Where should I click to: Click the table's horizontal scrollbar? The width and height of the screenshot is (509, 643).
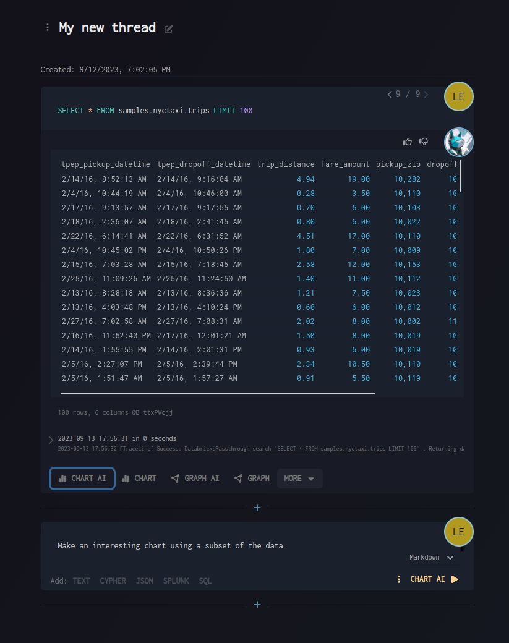click(x=218, y=393)
